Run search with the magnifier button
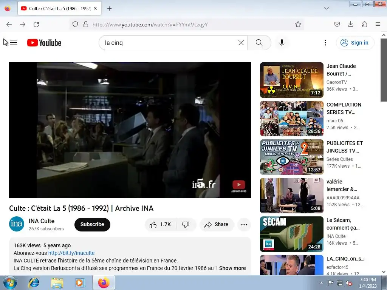Viewport: 387px width, 290px height. tap(259, 43)
